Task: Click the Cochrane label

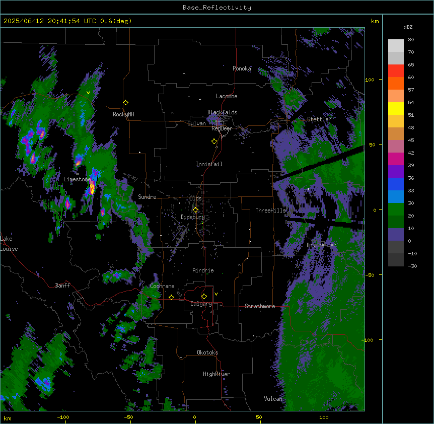Action: tap(162, 286)
